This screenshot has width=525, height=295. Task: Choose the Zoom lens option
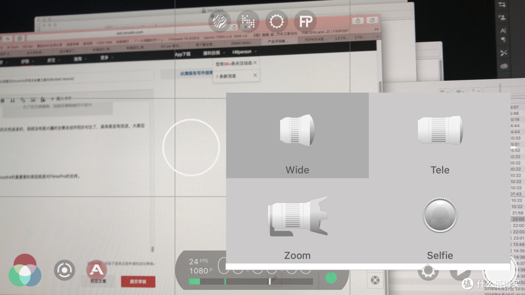[297, 220]
